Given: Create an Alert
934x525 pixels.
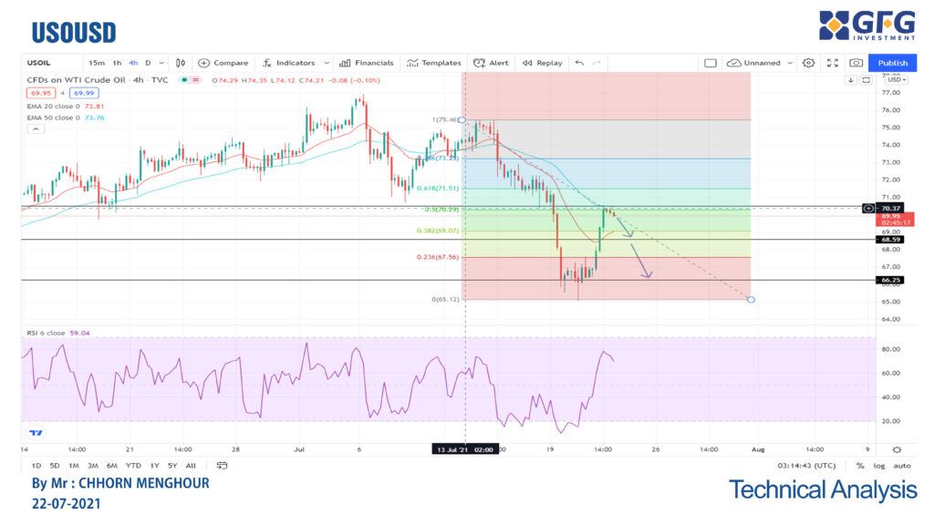Looking at the screenshot, I should [491, 63].
